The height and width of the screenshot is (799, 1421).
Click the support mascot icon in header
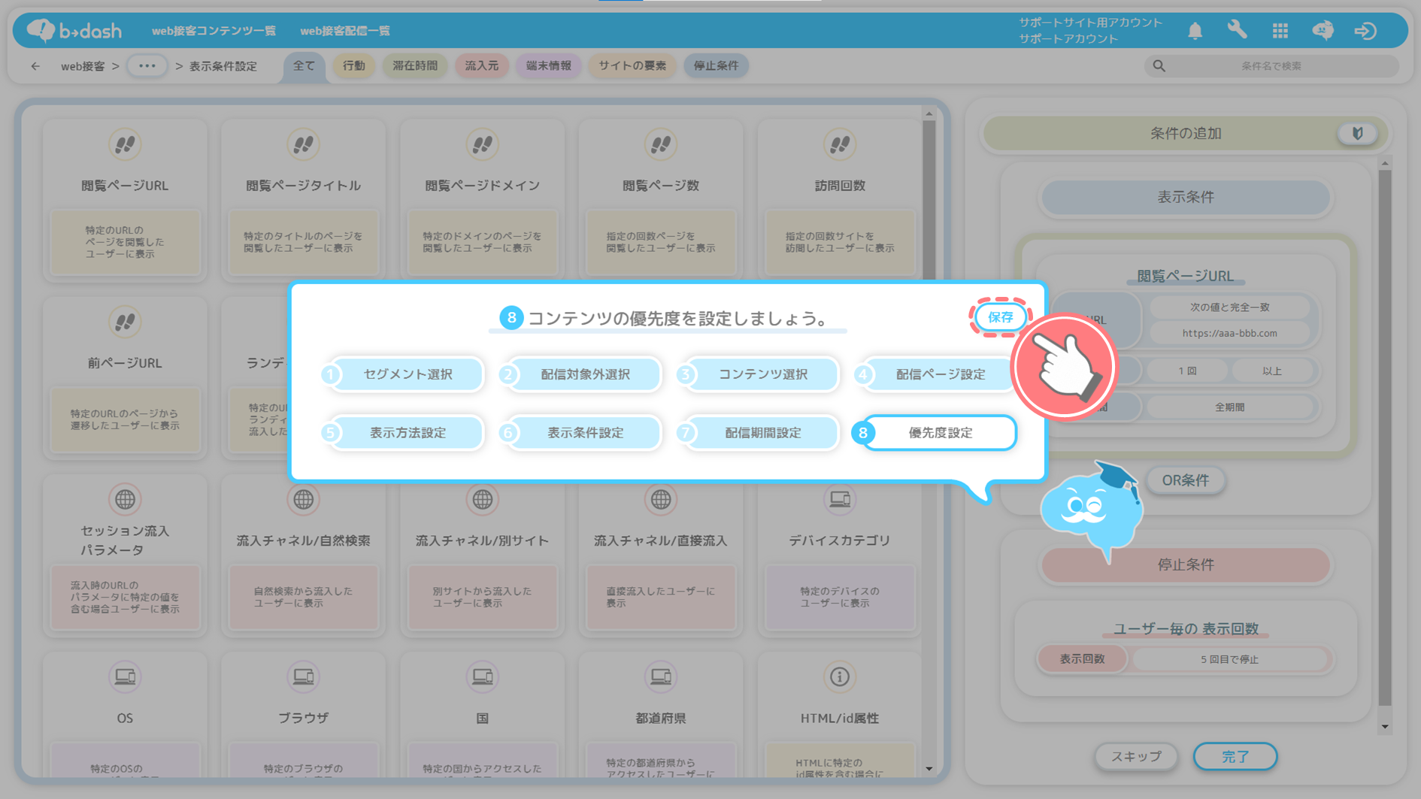pos(1323,31)
